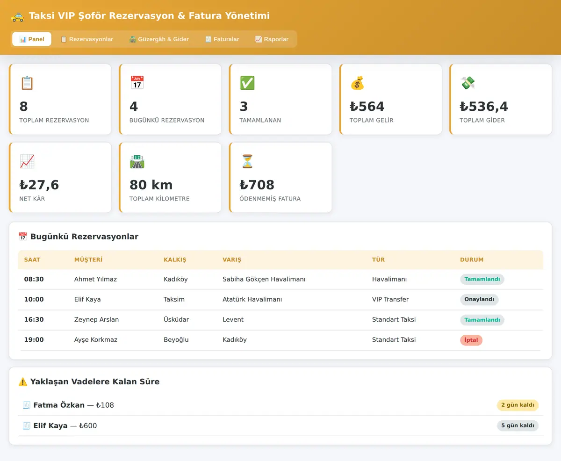The image size is (561, 461).
Task: Click the warning icon beside Yaklaşan Vadelere heading
Action: point(22,382)
